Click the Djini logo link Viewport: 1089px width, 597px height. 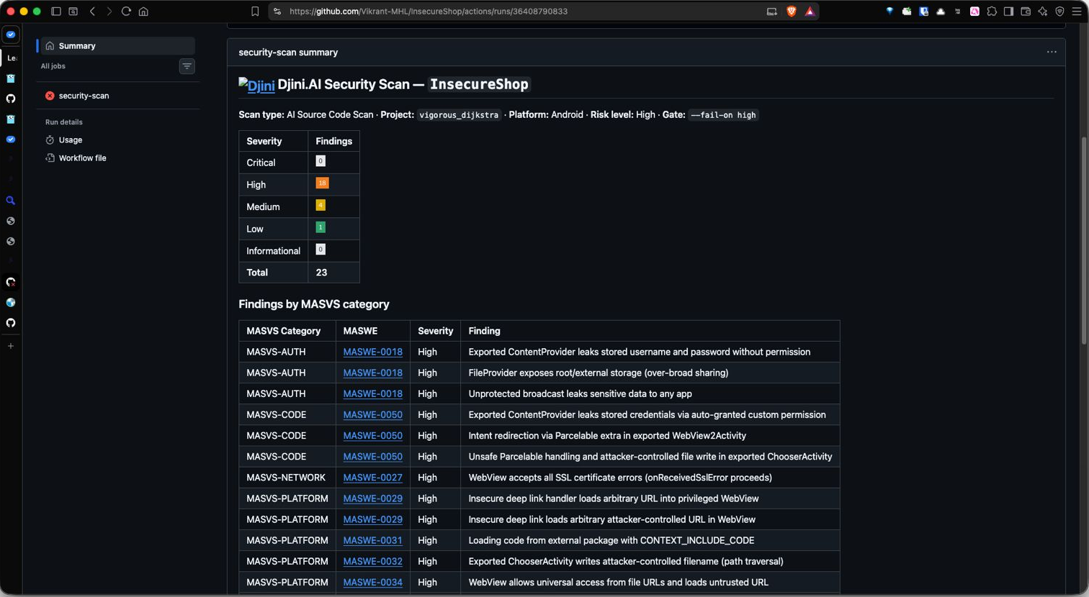coord(256,85)
